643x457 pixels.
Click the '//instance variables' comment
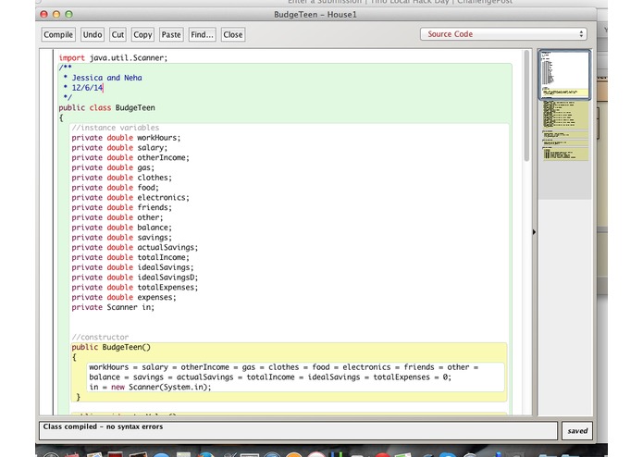pyautogui.click(x=116, y=128)
